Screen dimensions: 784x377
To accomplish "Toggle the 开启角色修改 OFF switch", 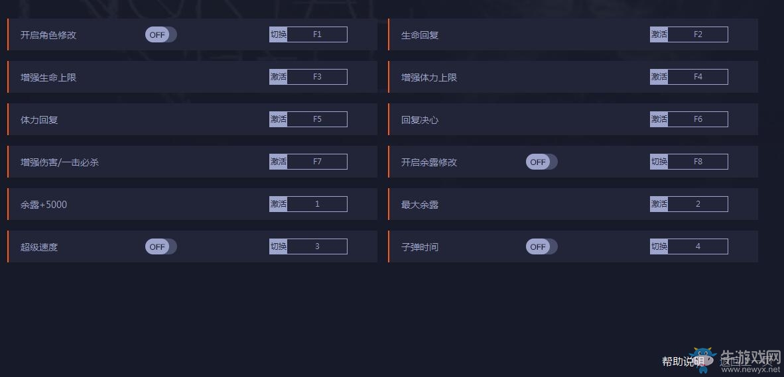I will tap(161, 35).
